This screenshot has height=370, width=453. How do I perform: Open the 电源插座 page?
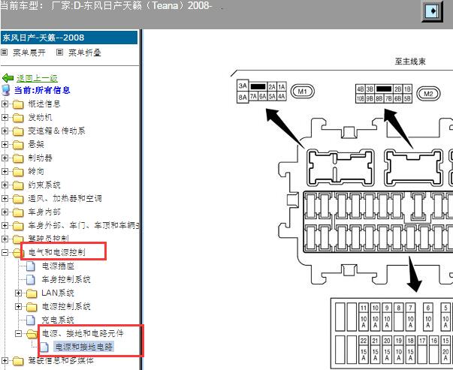58,266
